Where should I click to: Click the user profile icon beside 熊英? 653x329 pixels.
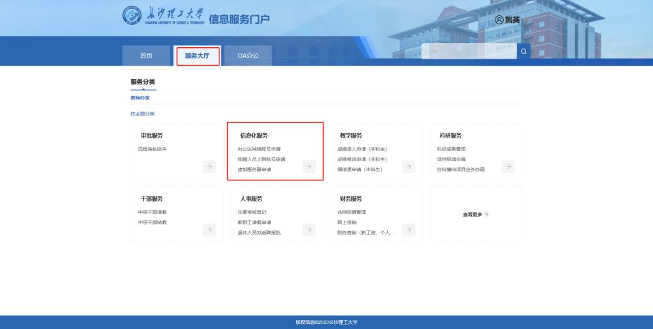pyautogui.click(x=499, y=20)
